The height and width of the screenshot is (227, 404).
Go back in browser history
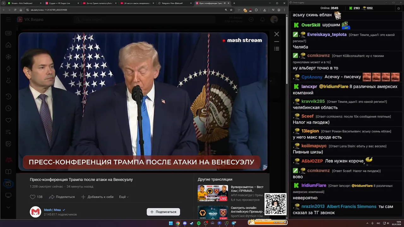(x=3, y=10)
